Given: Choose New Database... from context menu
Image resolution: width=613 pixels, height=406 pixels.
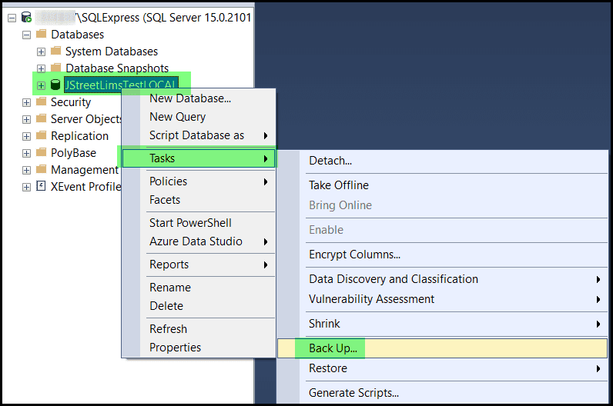Looking at the screenshot, I should click(199, 98).
